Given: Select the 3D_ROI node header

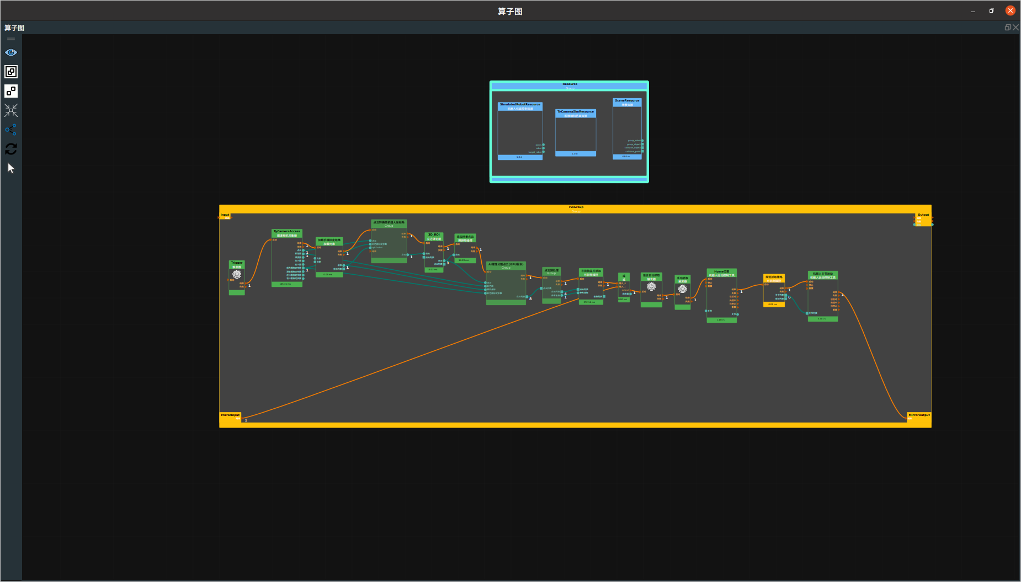Looking at the screenshot, I should [434, 237].
